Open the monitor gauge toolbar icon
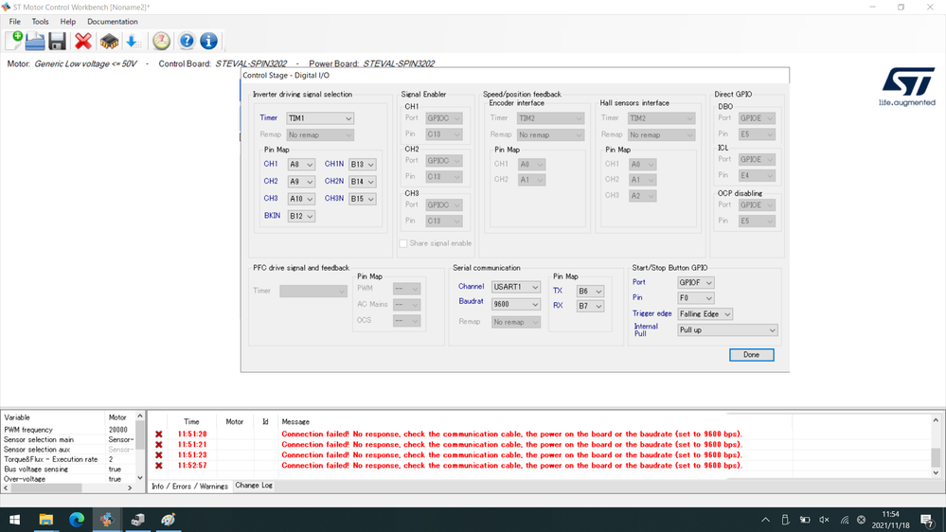 (x=161, y=41)
